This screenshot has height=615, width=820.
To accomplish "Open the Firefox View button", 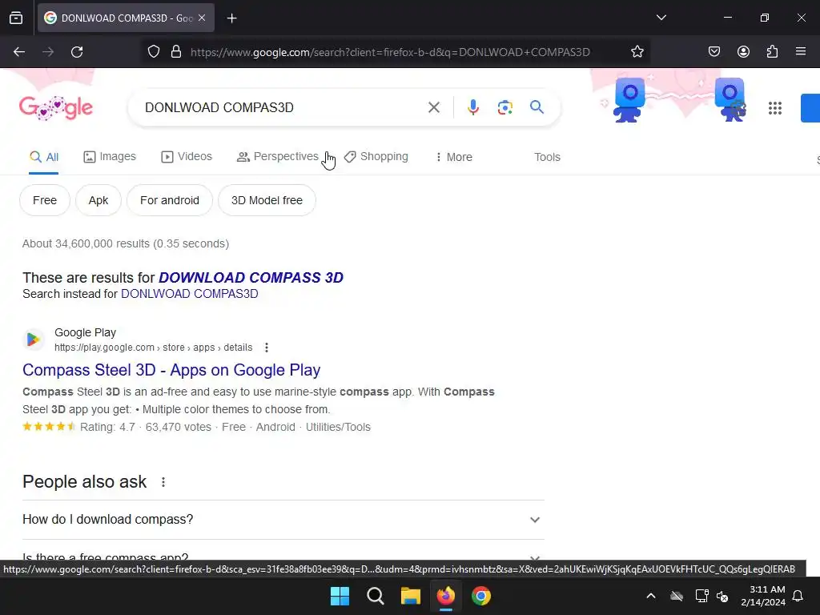I will tap(16, 18).
